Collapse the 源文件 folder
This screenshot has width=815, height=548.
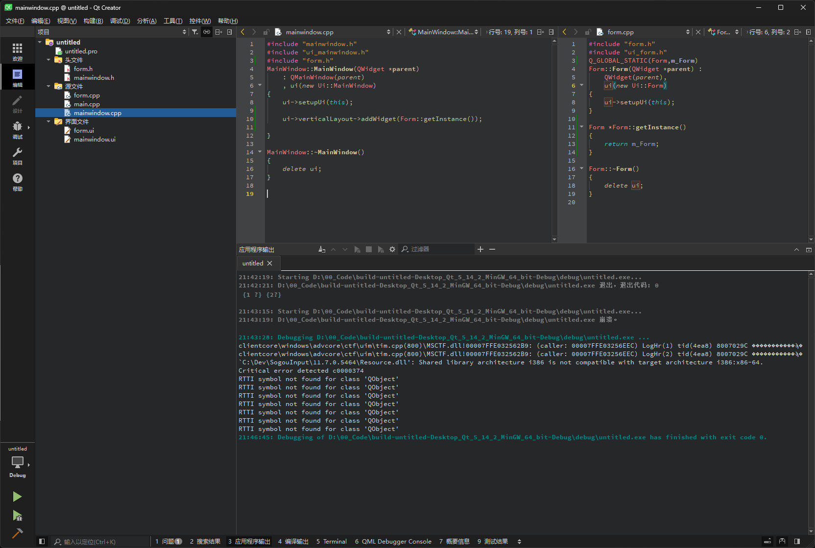(48, 86)
